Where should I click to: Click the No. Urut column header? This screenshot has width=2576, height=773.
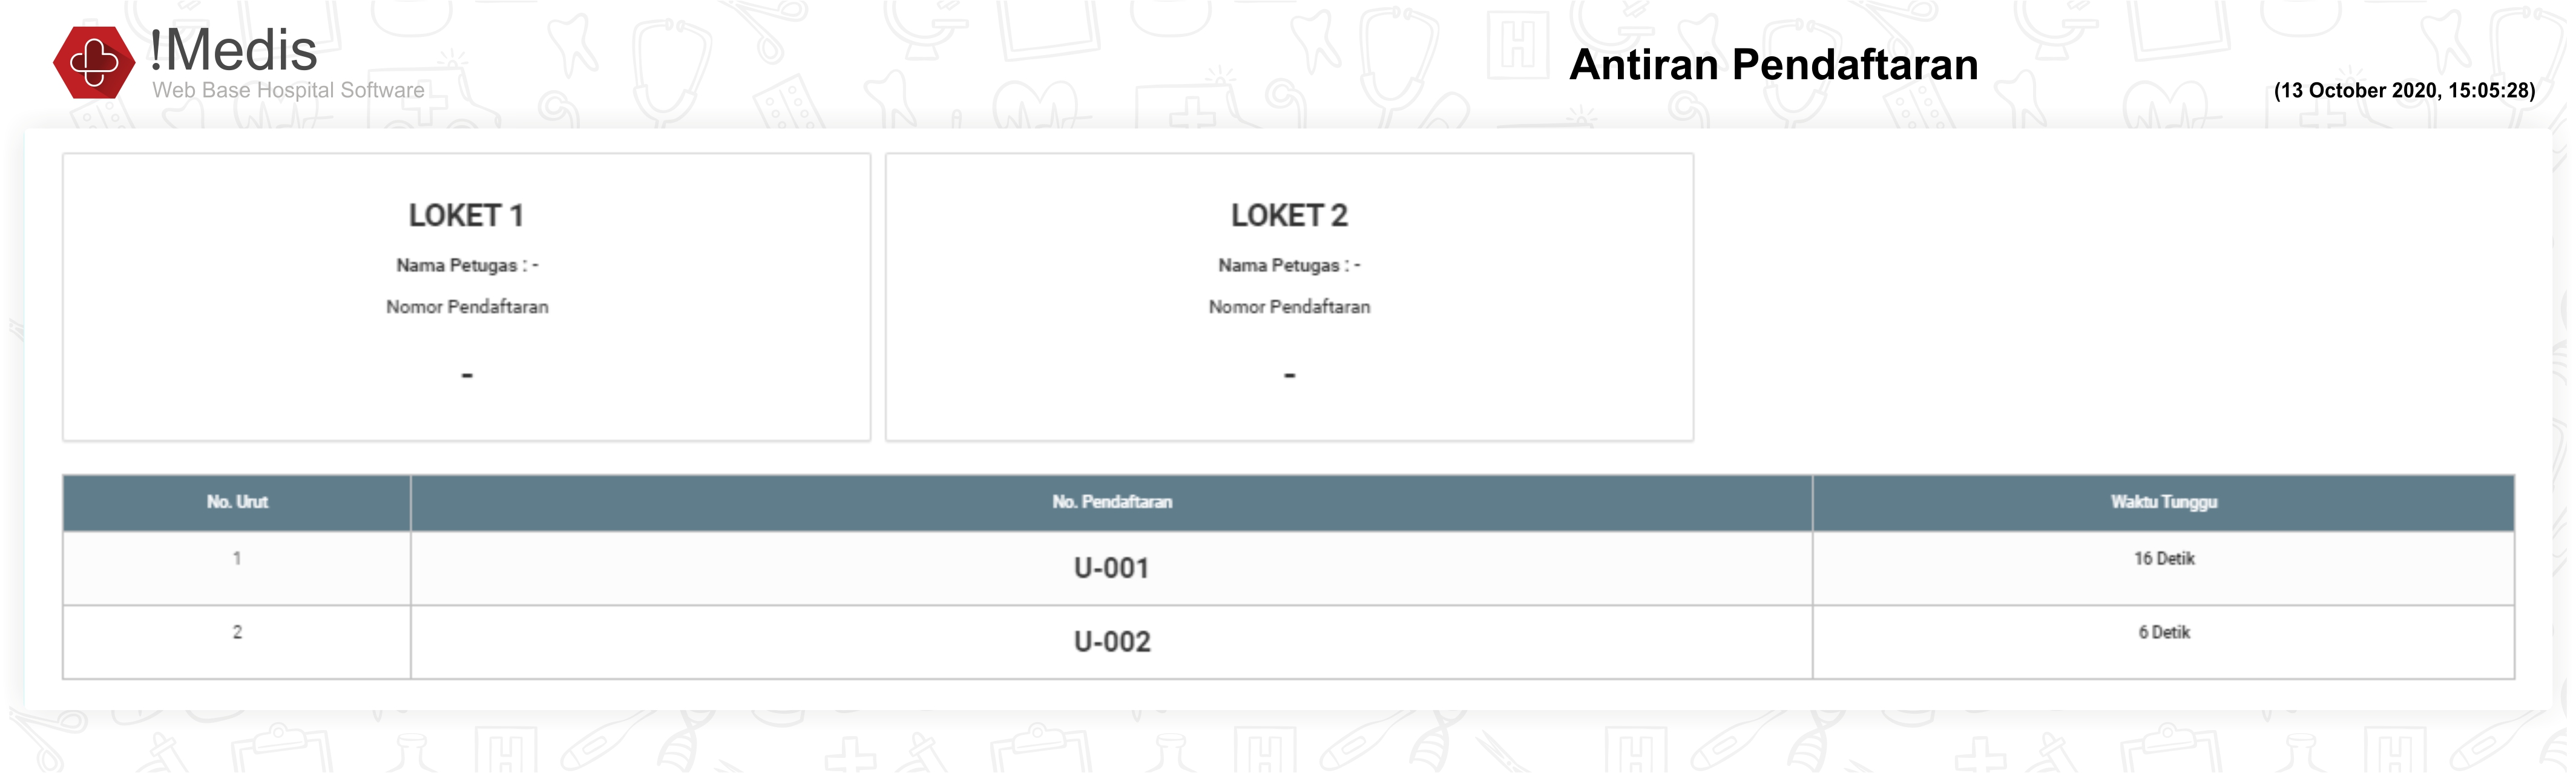pyautogui.click(x=237, y=503)
